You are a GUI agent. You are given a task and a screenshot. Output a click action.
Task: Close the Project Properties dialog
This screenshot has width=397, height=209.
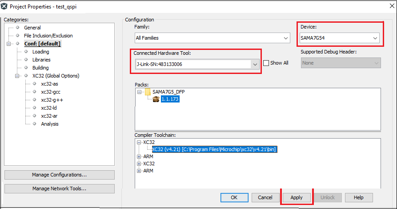point(392,6)
